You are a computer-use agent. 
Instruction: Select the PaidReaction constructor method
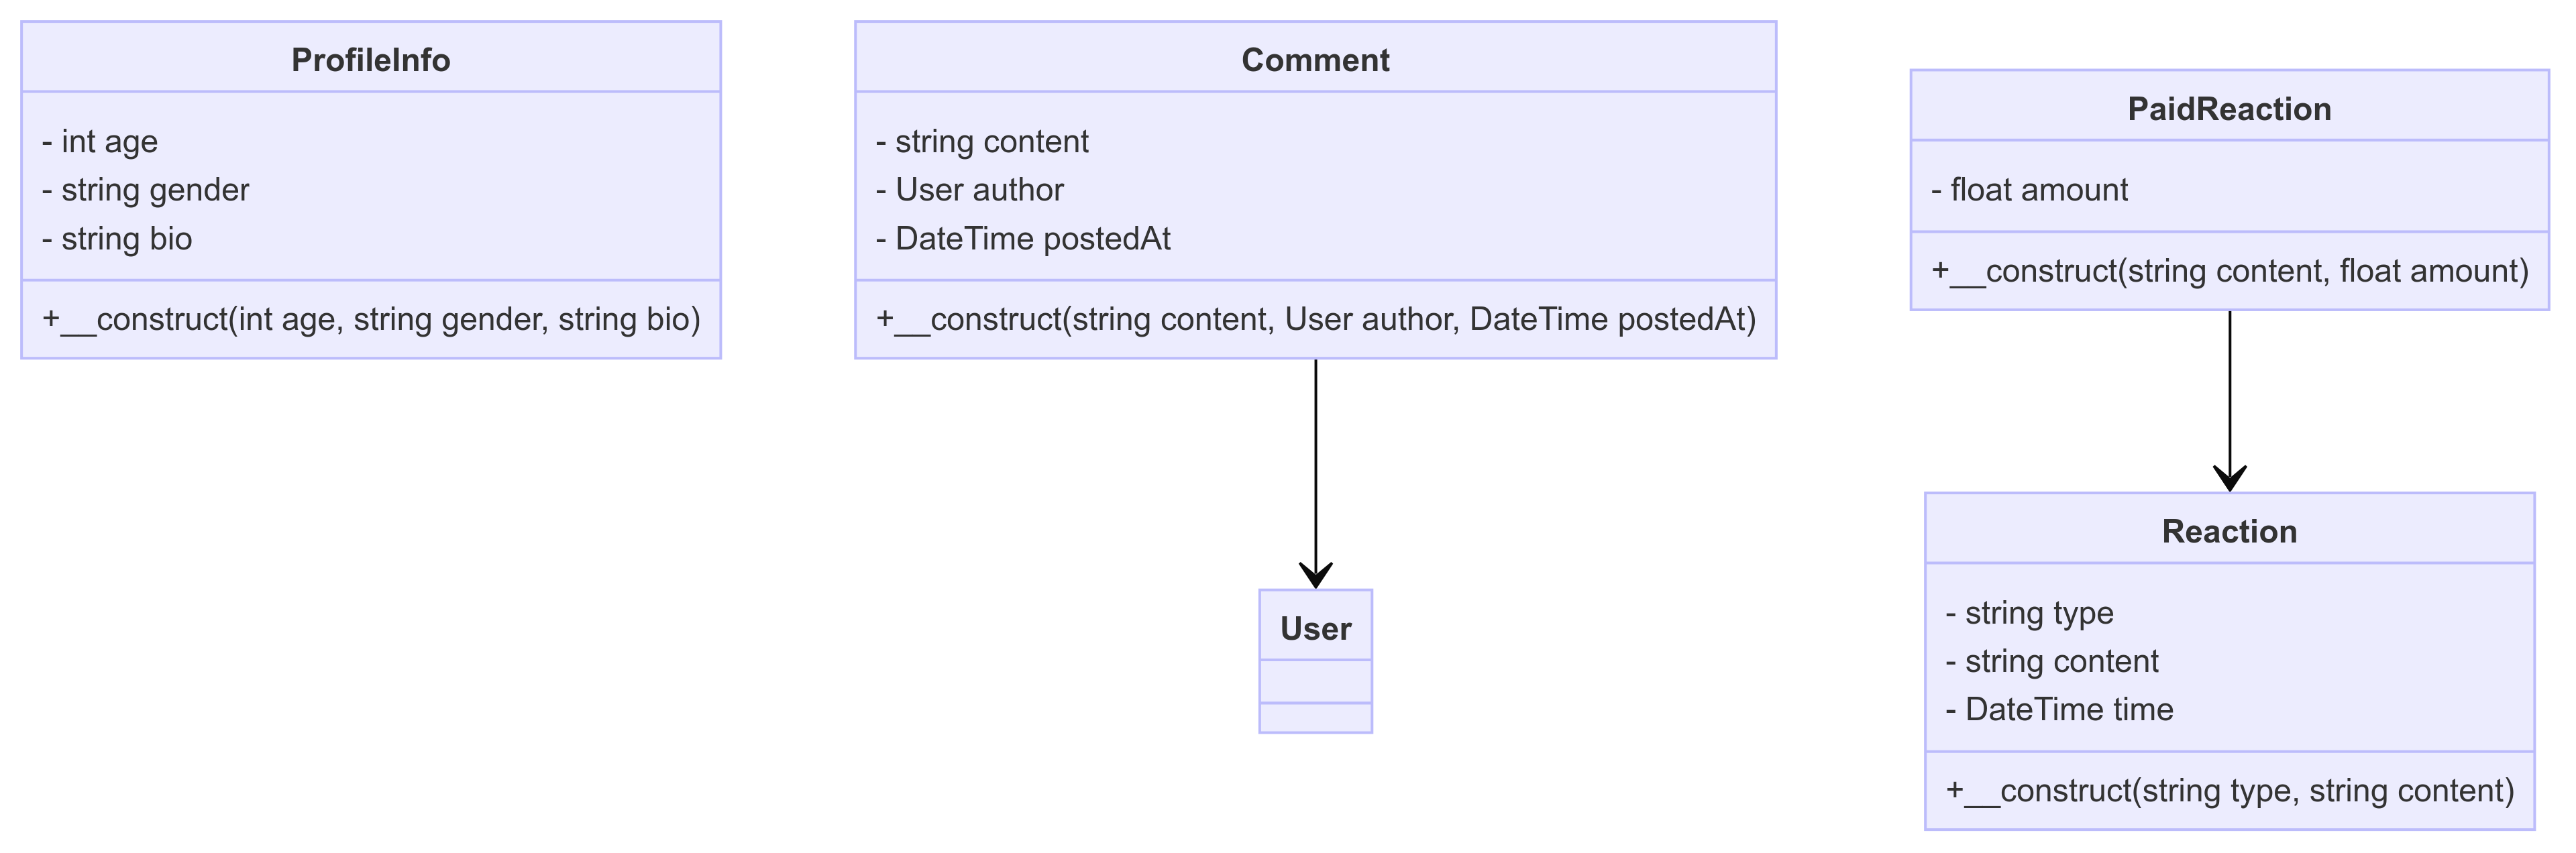point(2229,271)
